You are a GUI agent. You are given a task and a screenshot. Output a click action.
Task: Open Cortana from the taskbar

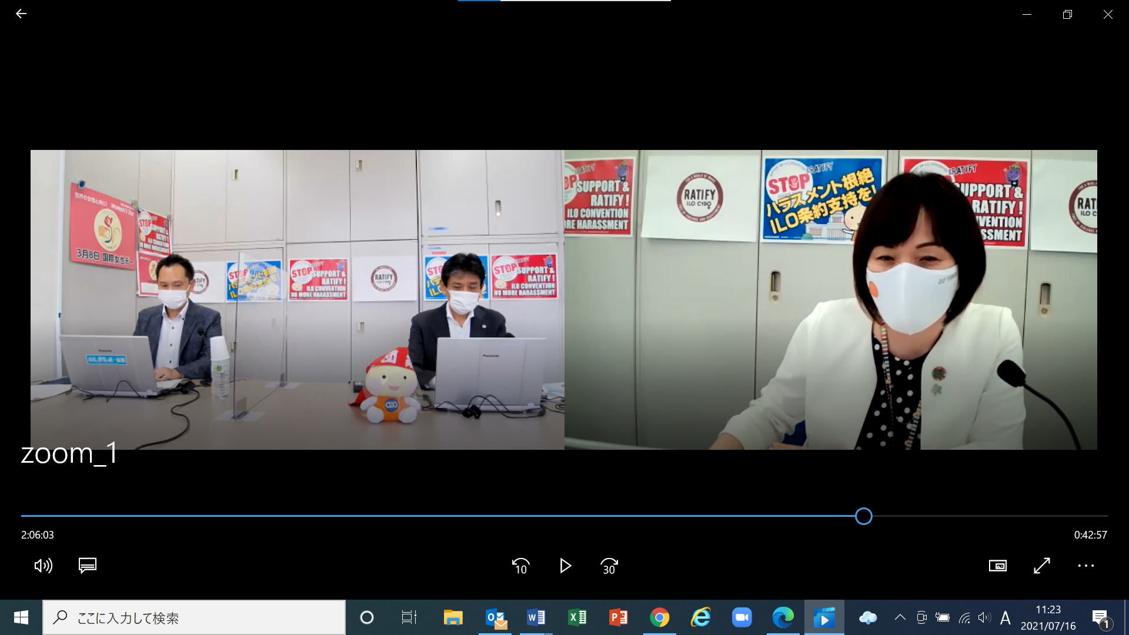[x=367, y=617]
